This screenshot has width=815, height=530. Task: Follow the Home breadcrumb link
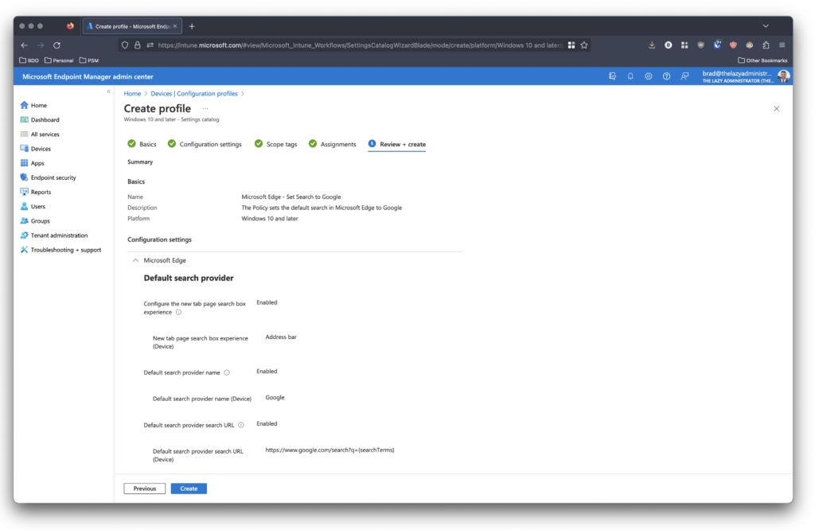click(132, 94)
